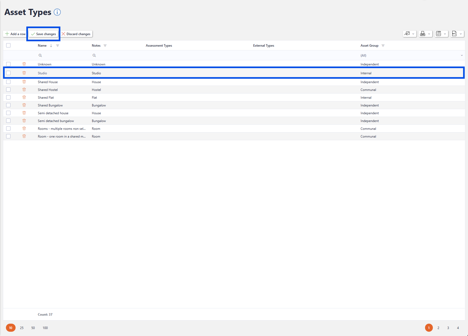The height and width of the screenshot is (336, 468).
Task: Set page size to 50 rows
Action: [33, 328]
